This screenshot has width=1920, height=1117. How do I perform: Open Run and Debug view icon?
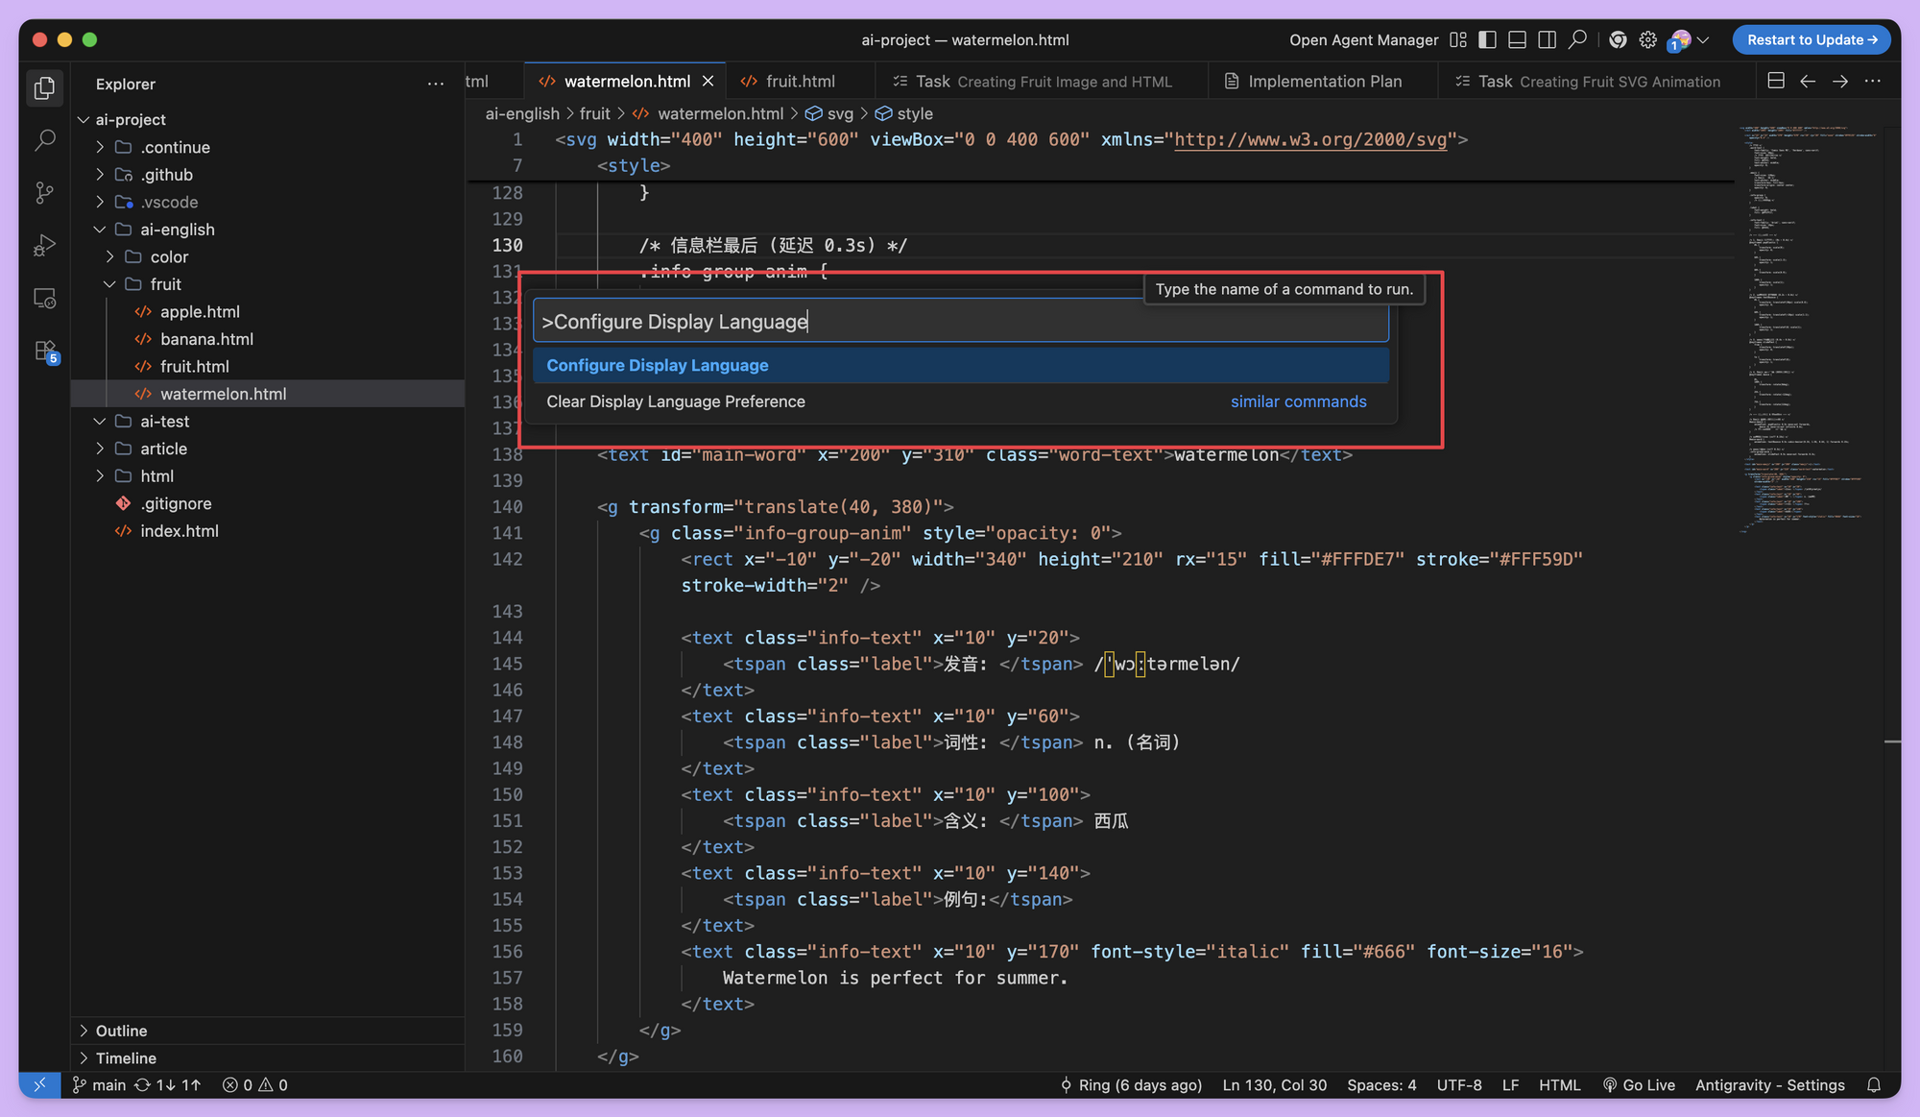(x=44, y=246)
